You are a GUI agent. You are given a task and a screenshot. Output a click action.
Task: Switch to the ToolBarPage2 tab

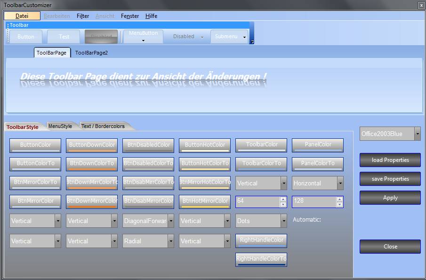pos(91,53)
